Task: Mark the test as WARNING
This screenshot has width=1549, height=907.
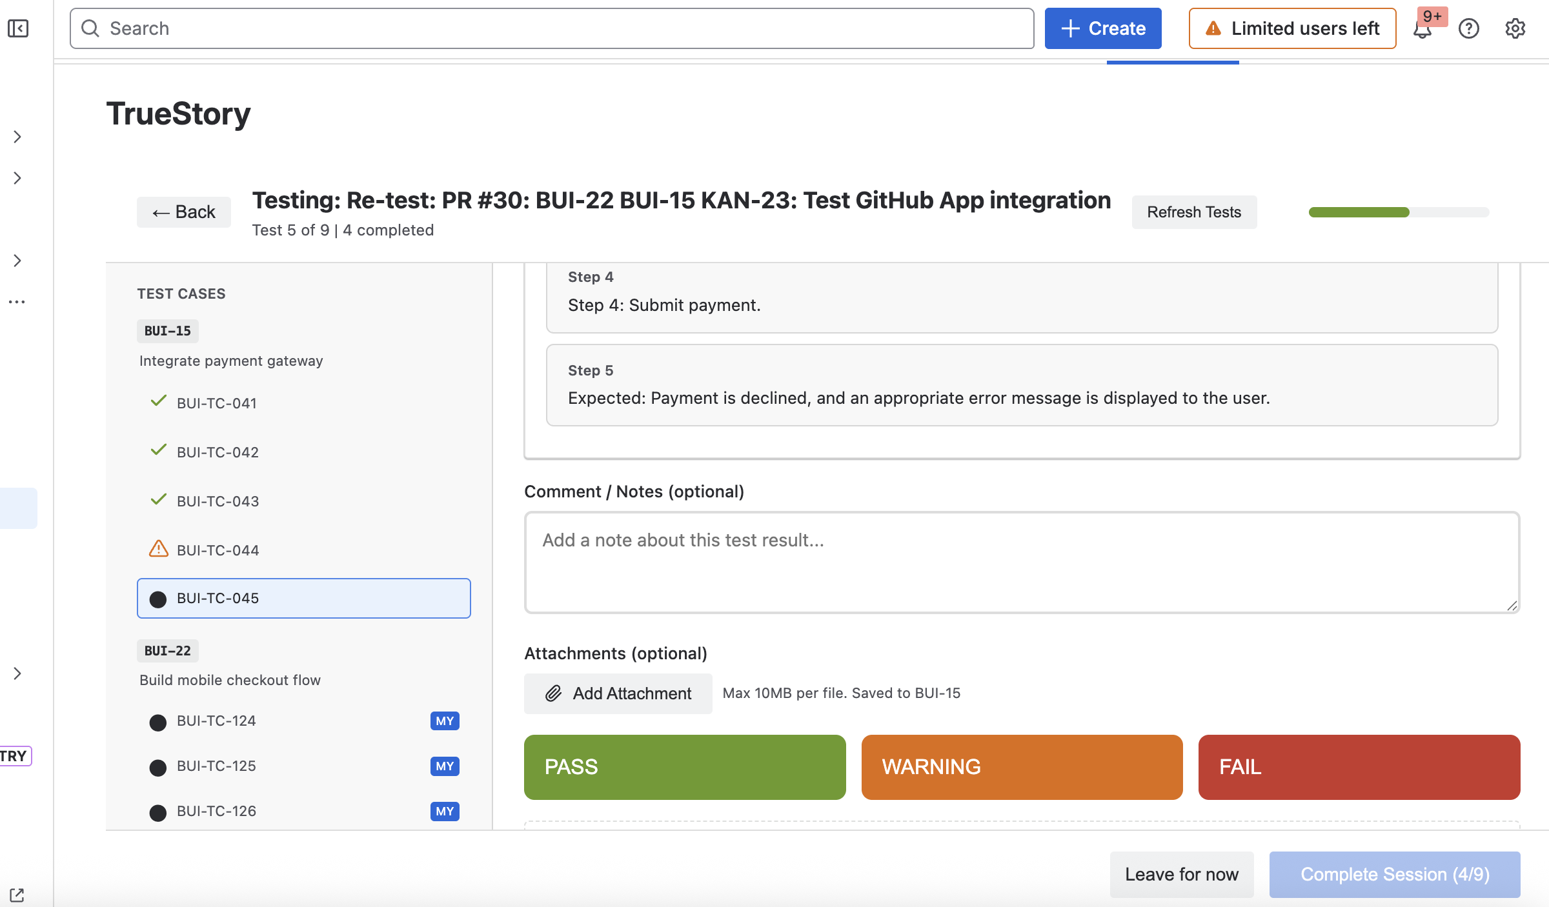Action: pyautogui.click(x=1022, y=767)
